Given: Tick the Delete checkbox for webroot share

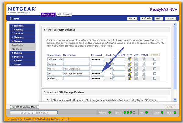Looking at the screenshot, I should pos(155,79).
